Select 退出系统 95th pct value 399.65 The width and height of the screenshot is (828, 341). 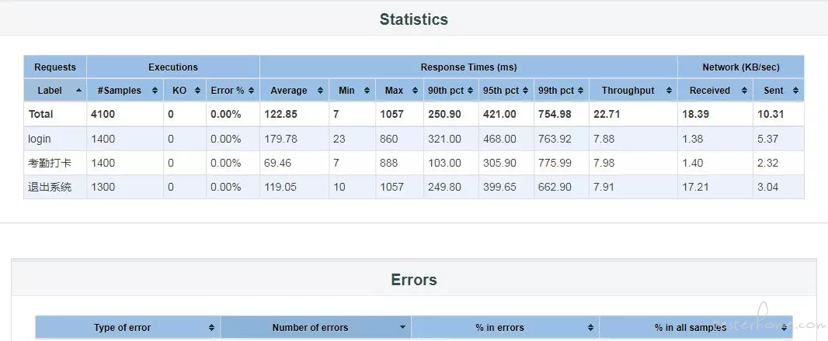click(499, 187)
